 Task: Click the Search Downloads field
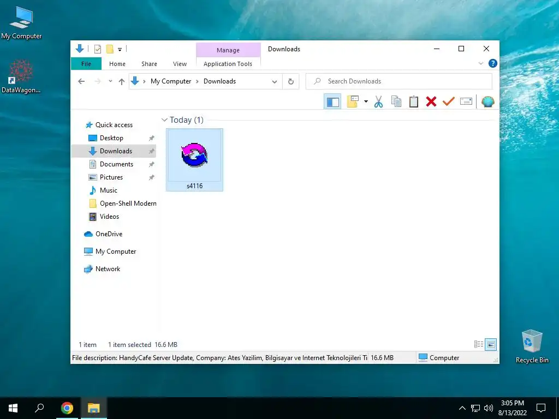click(399, 81)
